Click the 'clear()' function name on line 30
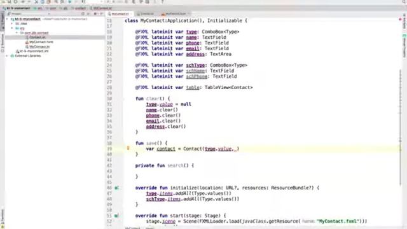 (155, 99)
